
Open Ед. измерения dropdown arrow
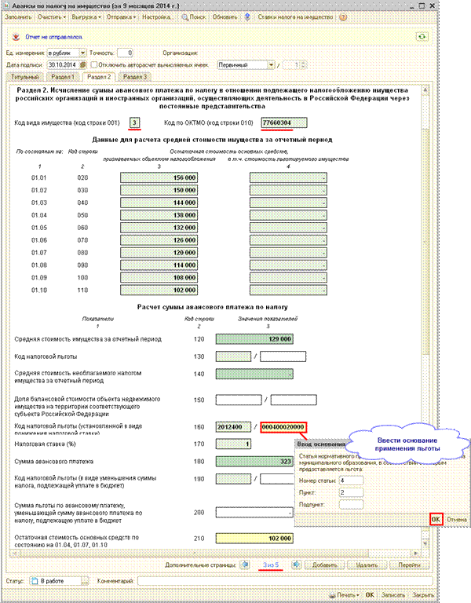coord(82,53)
